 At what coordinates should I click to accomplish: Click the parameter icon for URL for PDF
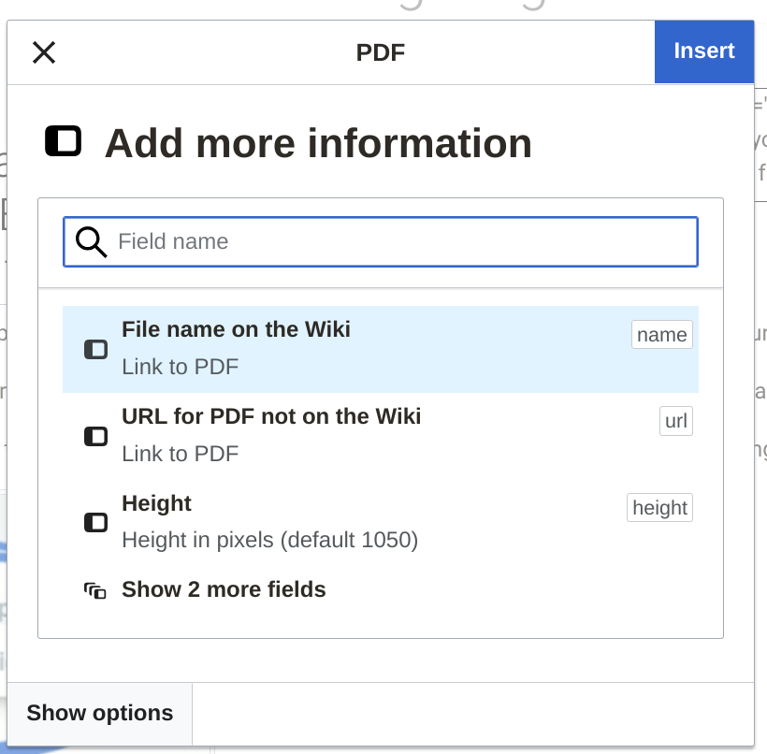pyautogui.click(x=95, y=437)
